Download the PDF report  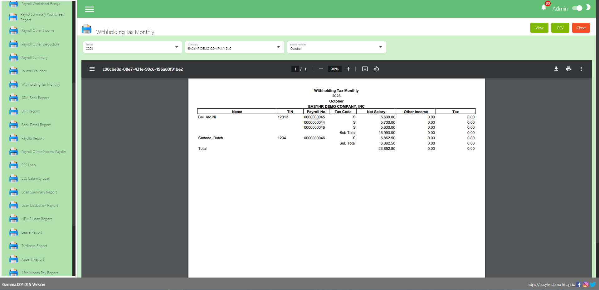tap(556, 69)
